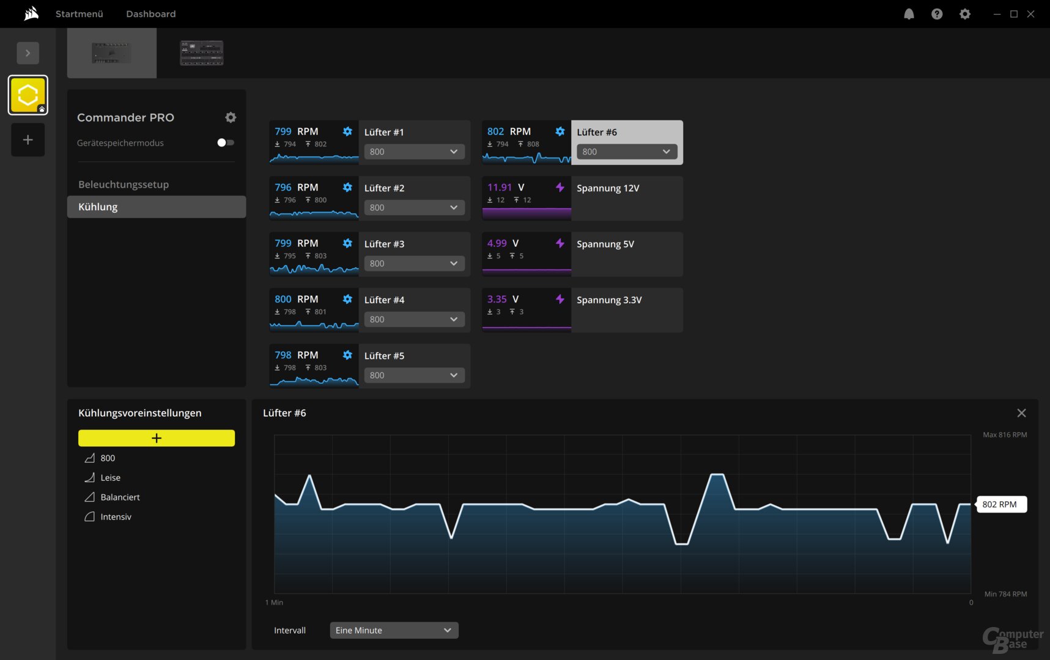Viewport: 1050px width, 660px height.
Task: Open global settings gear in title bar
Action: 965,14
